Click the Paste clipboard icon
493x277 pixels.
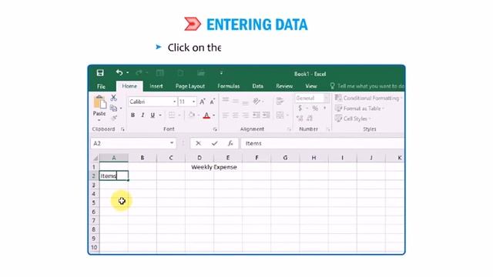(x=99, y=102)
